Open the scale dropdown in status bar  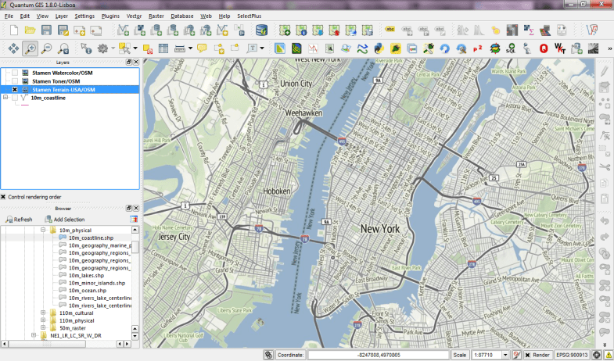click(505, 355)
